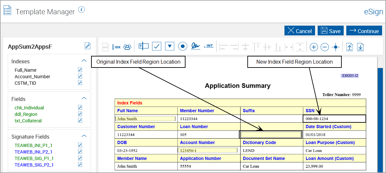Select TEAWEB_SIG_P2_1 in Signature Fields
Image resolution: width=386 pixels, height=173 pixels.
pyautogui.click(x=34, y=165)
